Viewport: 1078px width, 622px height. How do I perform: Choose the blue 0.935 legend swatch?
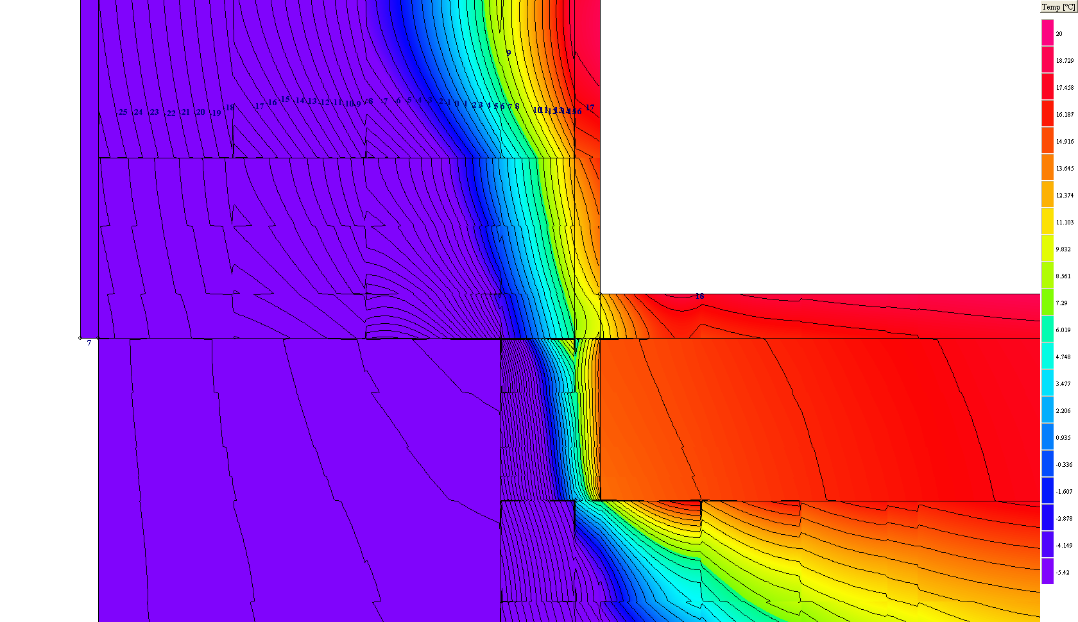pyautogui.click(x=1047, y=436)
